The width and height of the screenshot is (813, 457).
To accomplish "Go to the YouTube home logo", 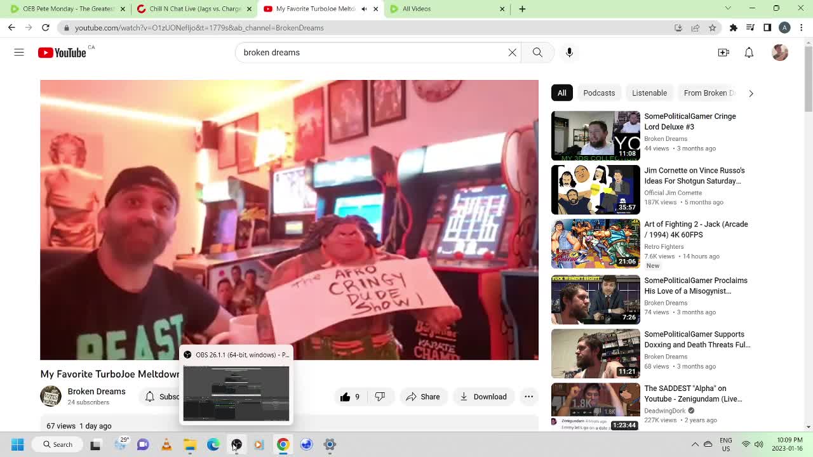I will (62, 53).
